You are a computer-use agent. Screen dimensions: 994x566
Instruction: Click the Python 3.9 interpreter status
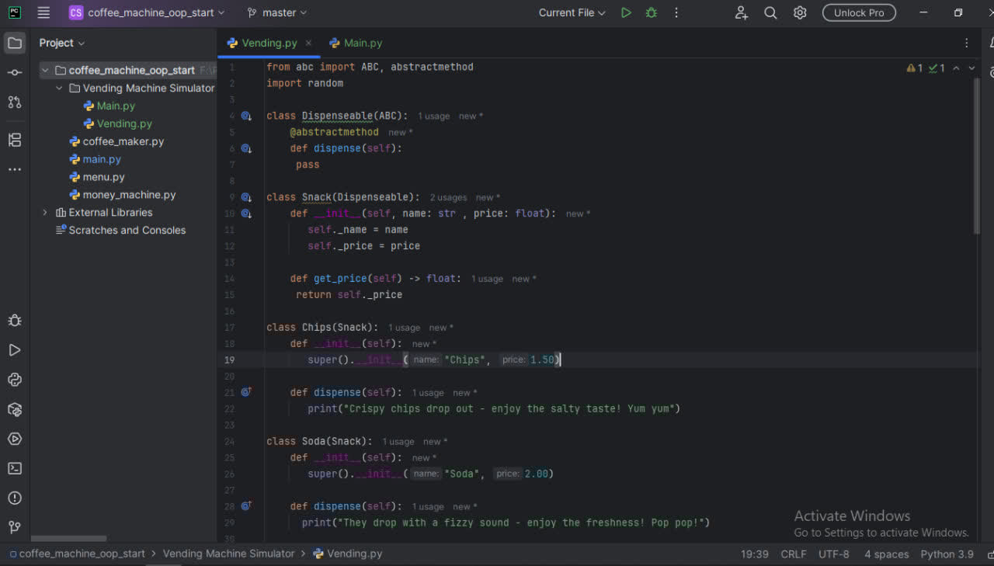[947, 554]
